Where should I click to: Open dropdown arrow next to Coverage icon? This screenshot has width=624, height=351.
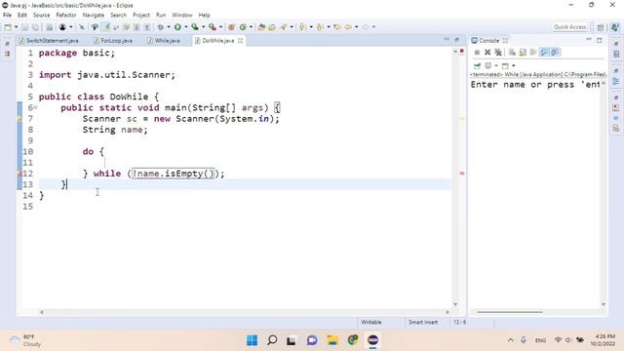click(x=204, y=27)
